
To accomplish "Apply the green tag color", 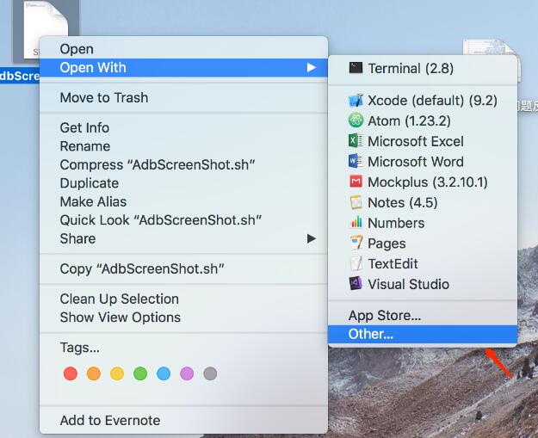I will [140, 373].
